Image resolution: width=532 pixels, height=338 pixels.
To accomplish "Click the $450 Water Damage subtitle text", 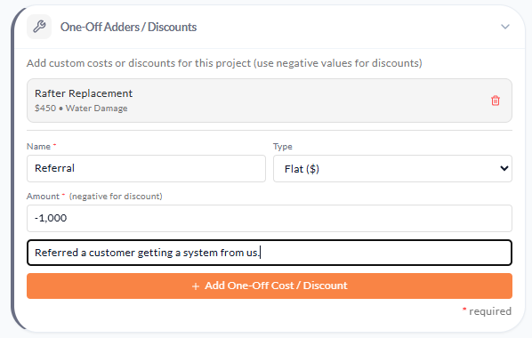I will coord(81,109).
